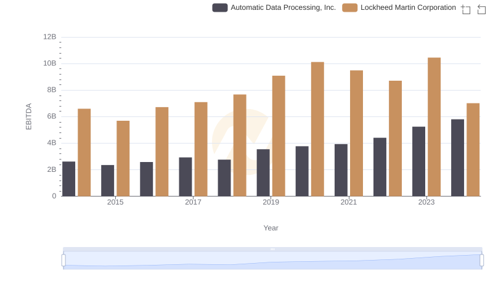This screenshot has width=493, height=284.
Task: Click the 4B y-axis label
Action: [x=52, y=143]
